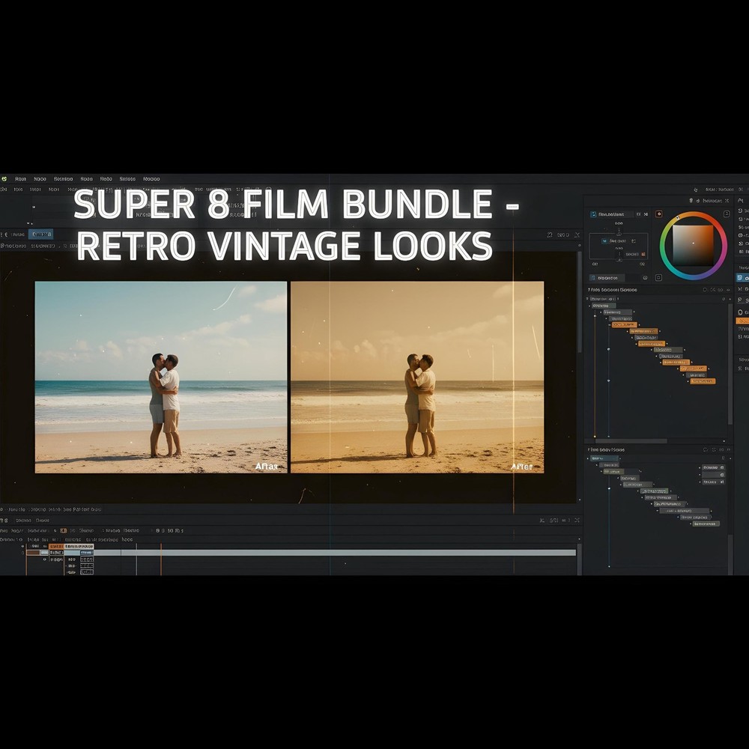749x749 pixels.
Task: Open the settings icon in the lower node panel header
Action: pyautogui.click(x=714, y=449)
